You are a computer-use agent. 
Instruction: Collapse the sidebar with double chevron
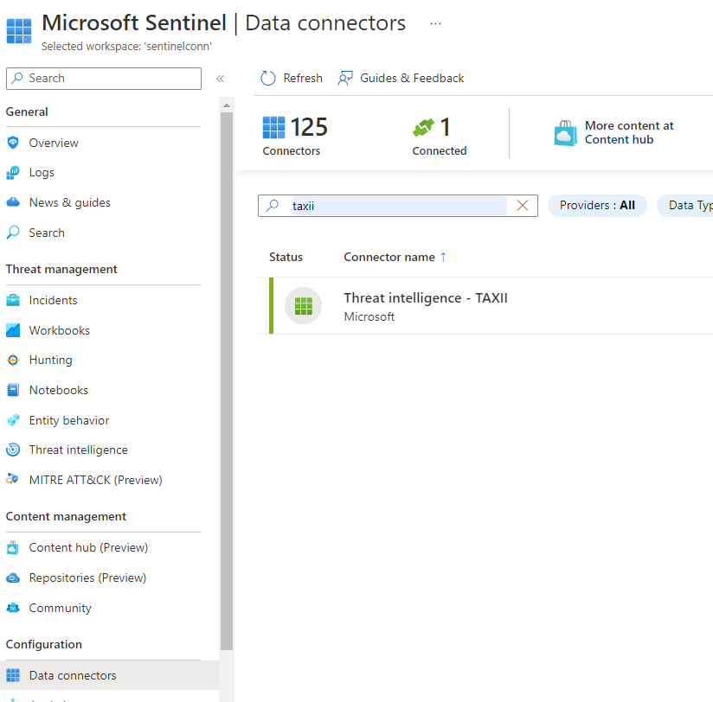[x=220, y=79]
